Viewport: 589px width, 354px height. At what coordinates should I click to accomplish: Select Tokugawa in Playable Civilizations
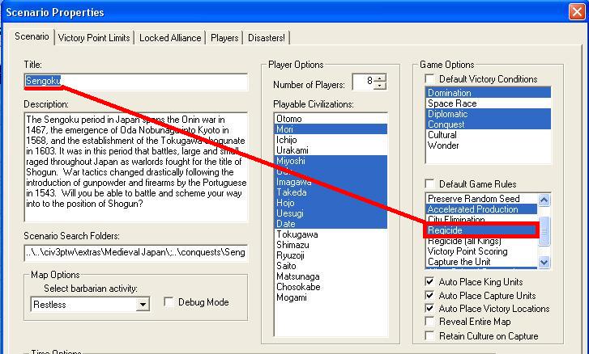297,234
